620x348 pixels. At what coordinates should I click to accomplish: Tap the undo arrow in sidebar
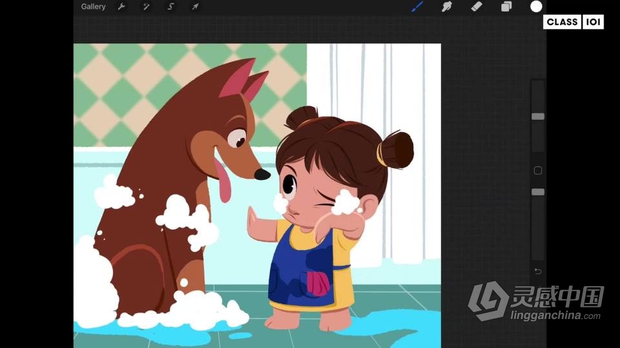[x=538, y=271]
